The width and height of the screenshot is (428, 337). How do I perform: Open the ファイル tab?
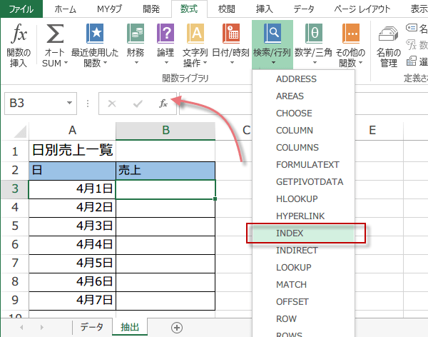coord(21,9)
